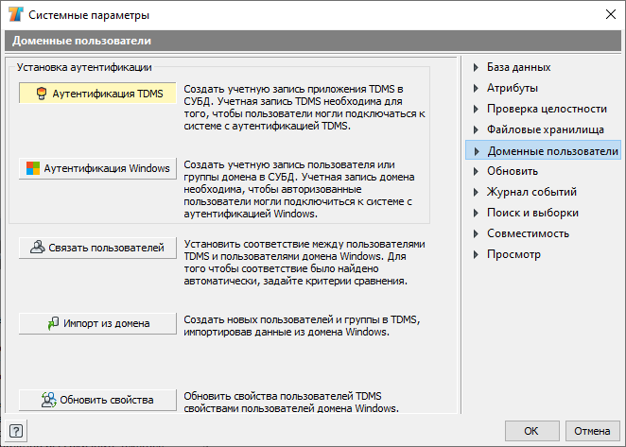Switch to the Совместимость section
Image resolution: width=626 pixels, height=447 pixels.
(x=528, y=233)
